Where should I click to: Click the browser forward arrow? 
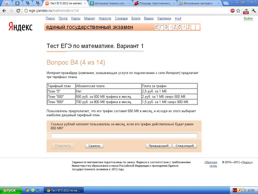(11, 11)
